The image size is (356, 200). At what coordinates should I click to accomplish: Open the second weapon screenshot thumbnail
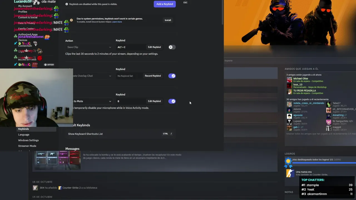[x=52, y=158]
